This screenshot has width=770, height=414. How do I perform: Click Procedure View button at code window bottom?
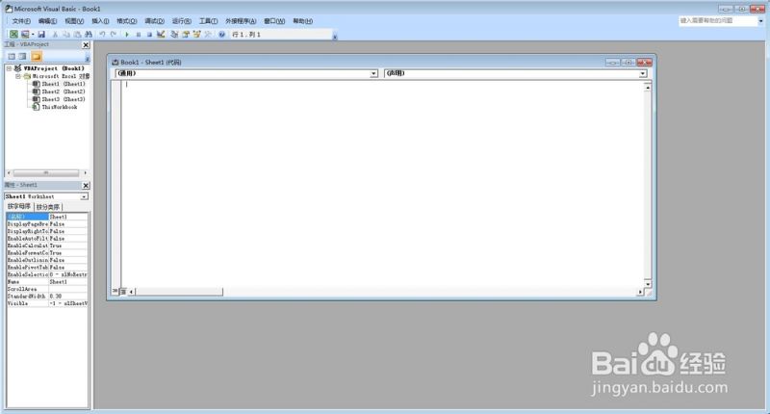(x=115, y=291)
